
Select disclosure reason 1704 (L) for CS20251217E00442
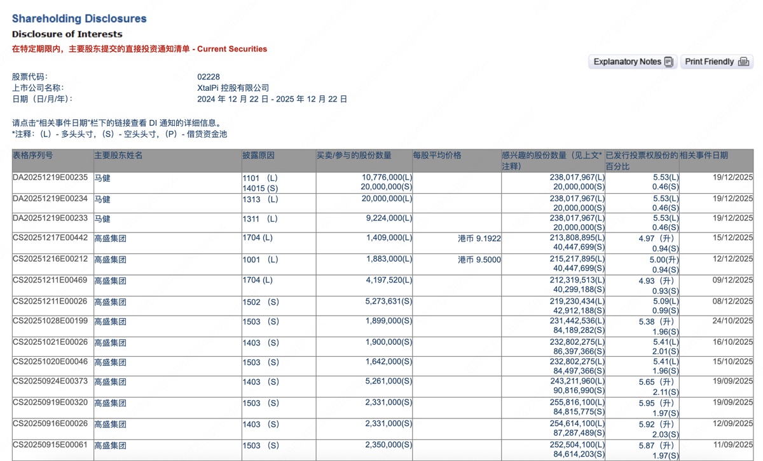click(x=258, y=239)
